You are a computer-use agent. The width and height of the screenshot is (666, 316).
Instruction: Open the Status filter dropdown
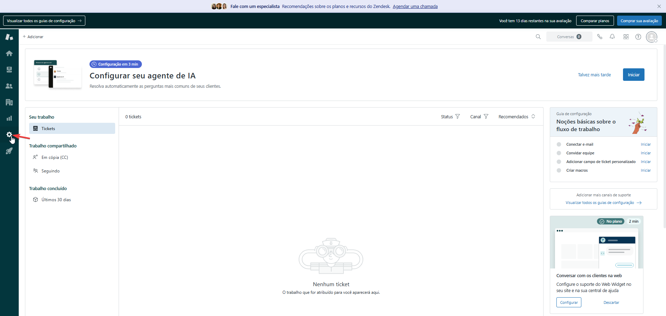tap(450, 117)
